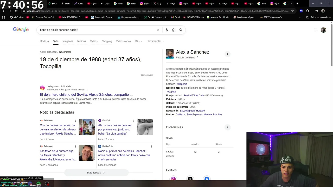Open Alexis Sánchez's Instagram profile icon
The image size is (333, 187).
(173, 179)
